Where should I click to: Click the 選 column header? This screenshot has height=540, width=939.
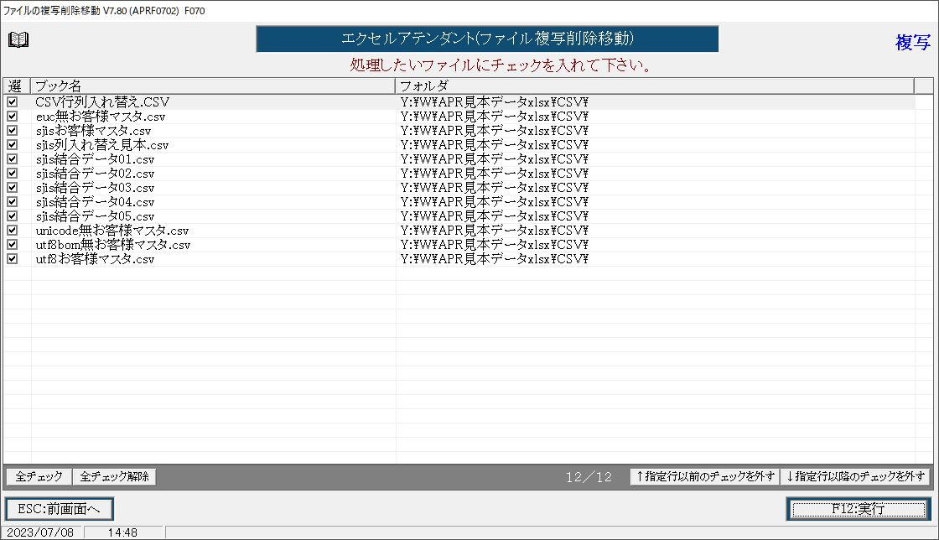tap(17, 86)
